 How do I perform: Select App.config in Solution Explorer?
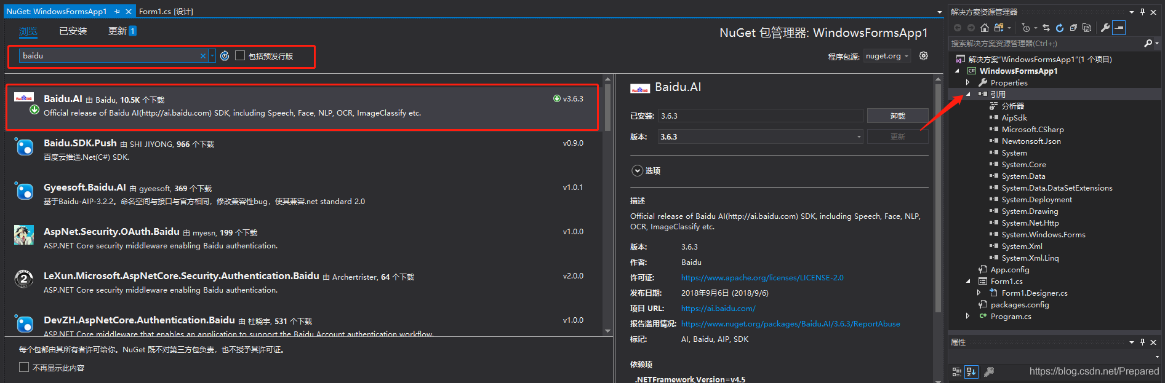[1010, 270]
